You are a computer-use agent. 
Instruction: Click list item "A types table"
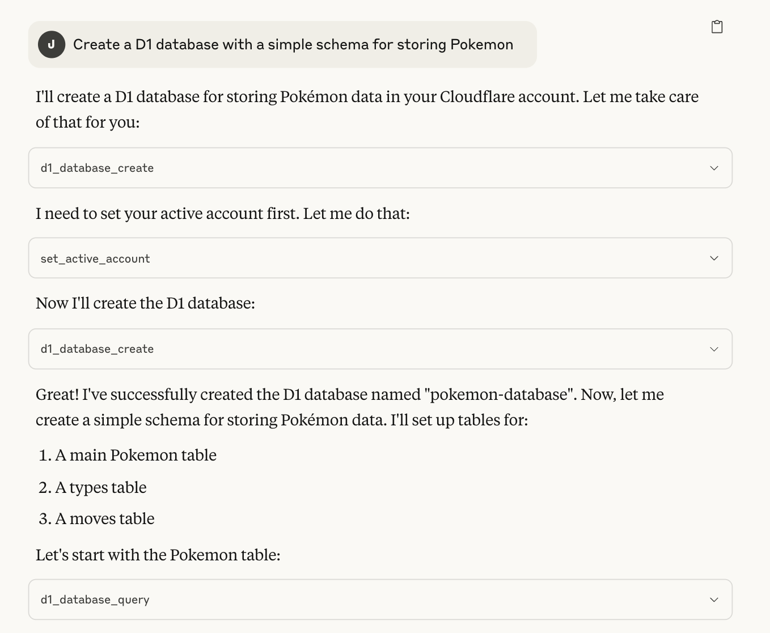point(101,487)
